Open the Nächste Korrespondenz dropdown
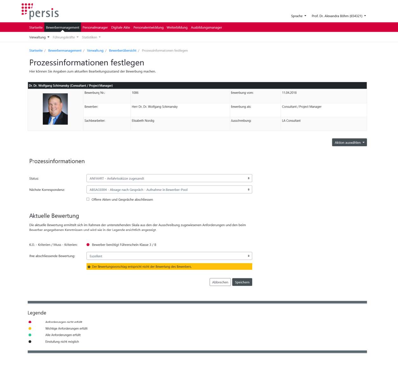Viewport: 398px width, 369px height. point(169,190)
